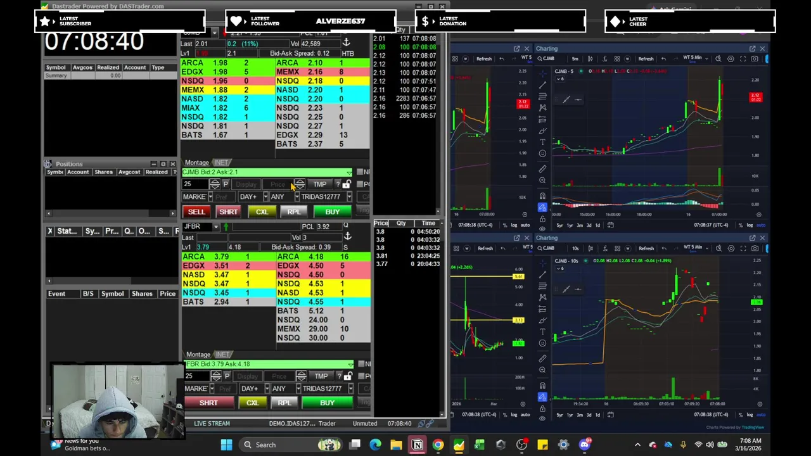Collapse the '6' indicators legend in upper chart
The image size is (811, 456).
point(561,79)
